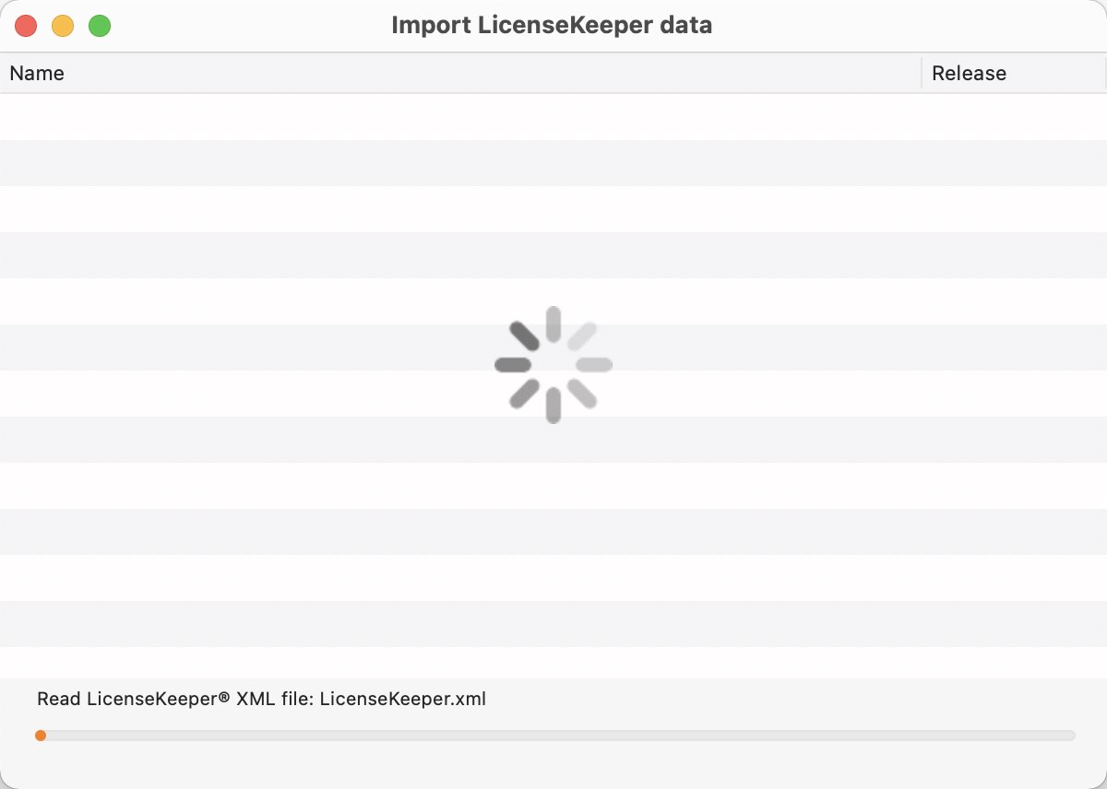Sort by the Release column header
1107x789 pixels.
1015,74
